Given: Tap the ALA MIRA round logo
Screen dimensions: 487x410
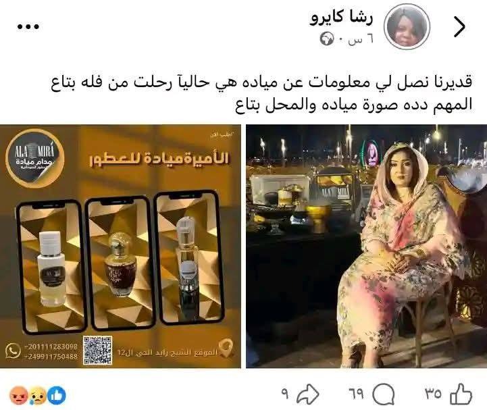Looking at the screenshot, I should tap(35, 158).
